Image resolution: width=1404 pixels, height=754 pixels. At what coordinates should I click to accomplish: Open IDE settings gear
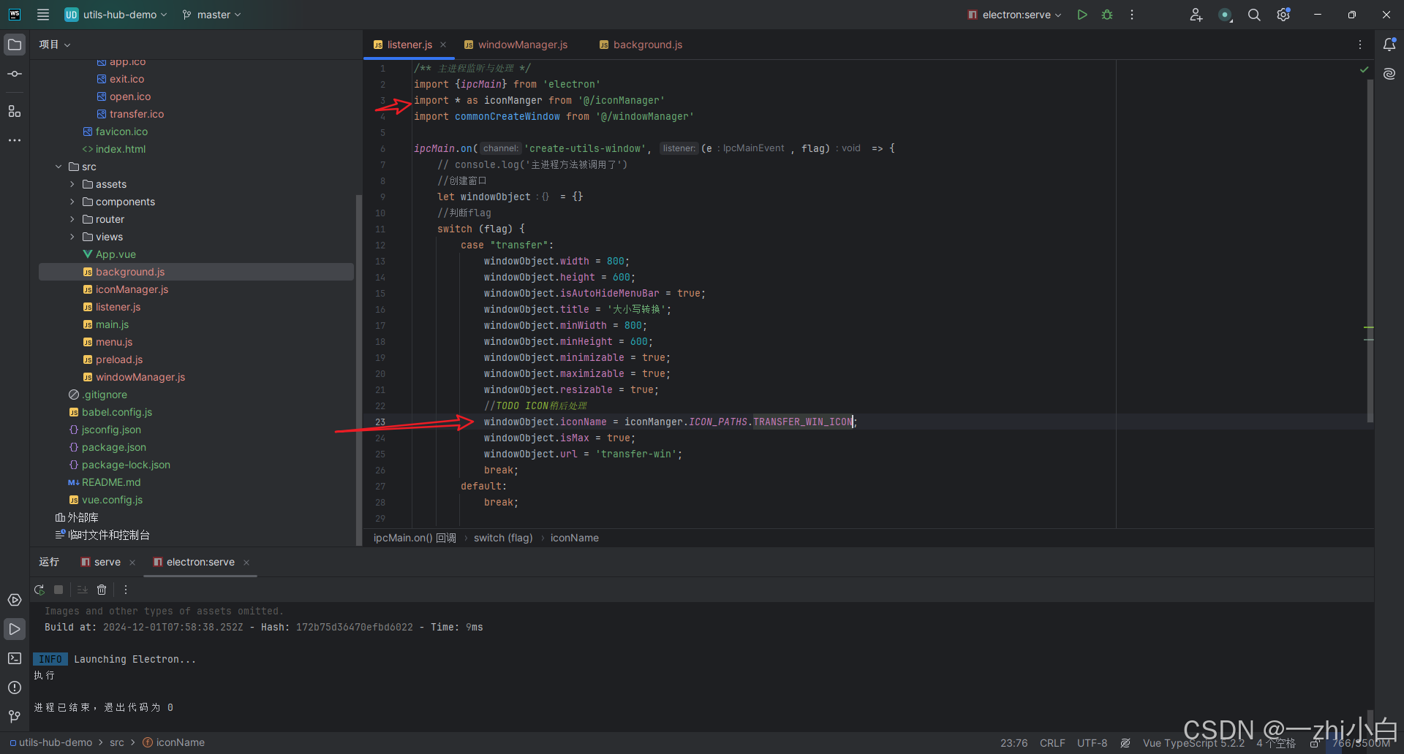tap(1283, 15)
